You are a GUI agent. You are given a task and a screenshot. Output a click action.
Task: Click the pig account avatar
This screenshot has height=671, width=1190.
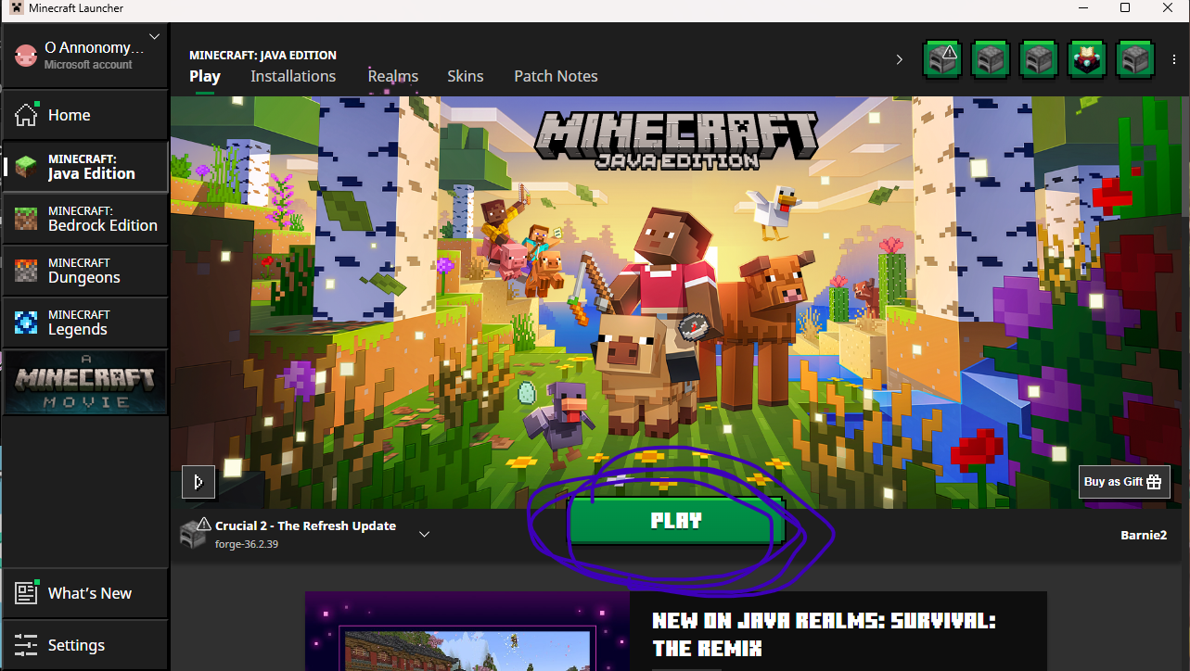pos(25,56)
